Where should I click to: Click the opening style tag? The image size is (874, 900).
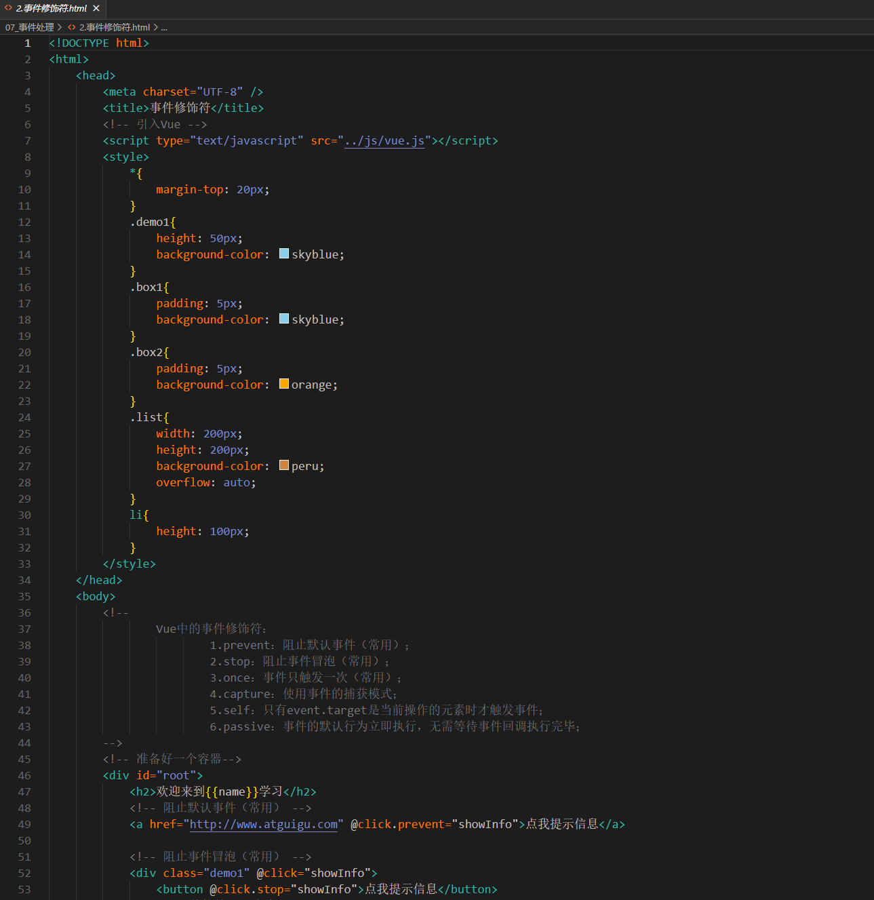point(126,157)
